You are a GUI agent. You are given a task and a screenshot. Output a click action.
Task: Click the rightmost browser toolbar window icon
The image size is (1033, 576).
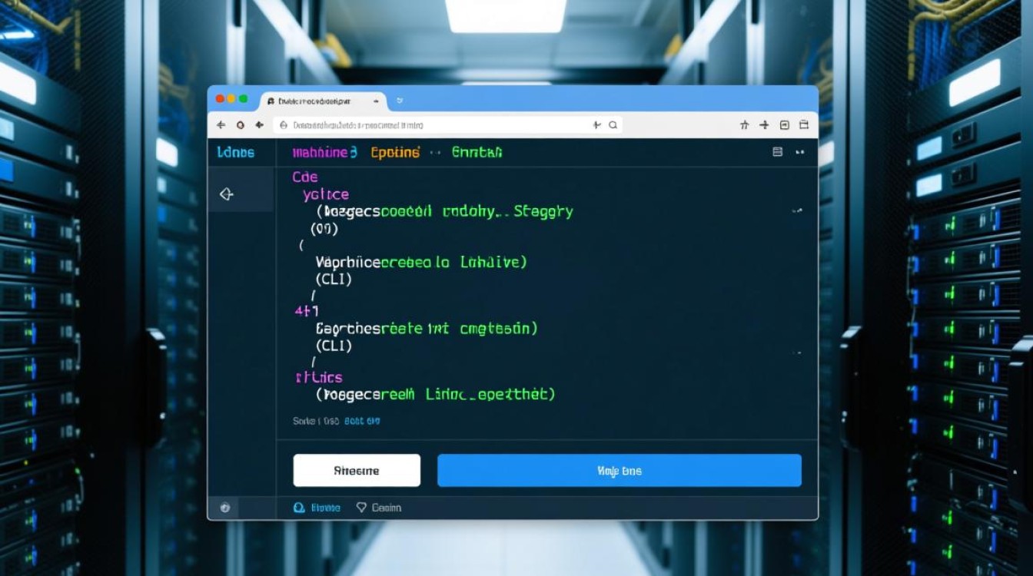click(804, 124)
